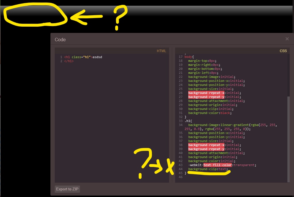Click background-attachment:initial on line 40
This screenshot has height=197, width=294.
pos(216,153)
